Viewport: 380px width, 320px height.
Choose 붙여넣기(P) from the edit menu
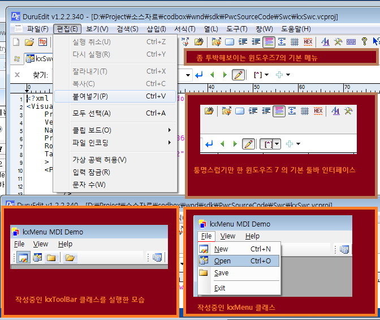pyautogui.click(x=115, y=96)
